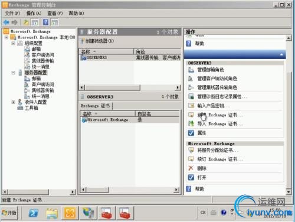Click the Forward arrow toolbar icon
295x222 pixels.
tap(15, 22)
